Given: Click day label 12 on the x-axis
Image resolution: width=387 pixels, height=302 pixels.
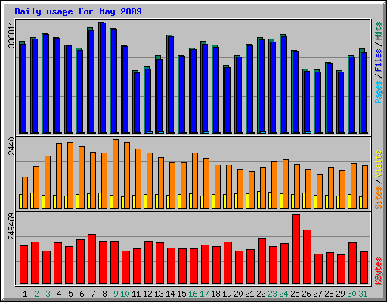Looking at the screenshot, I should point(147,294).
